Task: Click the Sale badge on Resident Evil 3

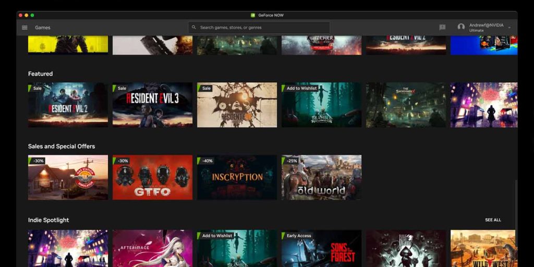Action: [121, 88]
